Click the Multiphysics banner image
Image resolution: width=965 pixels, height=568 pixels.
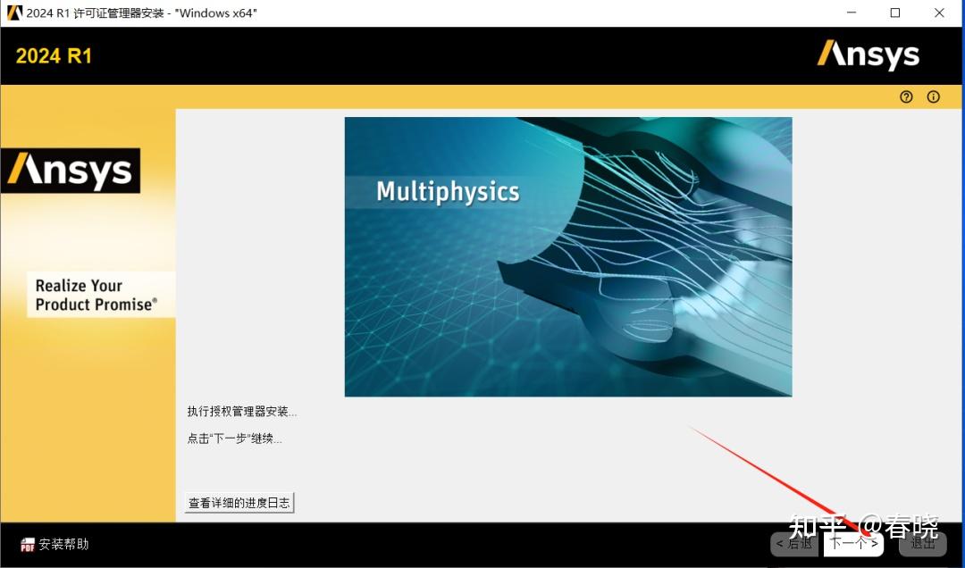[568, 256]
